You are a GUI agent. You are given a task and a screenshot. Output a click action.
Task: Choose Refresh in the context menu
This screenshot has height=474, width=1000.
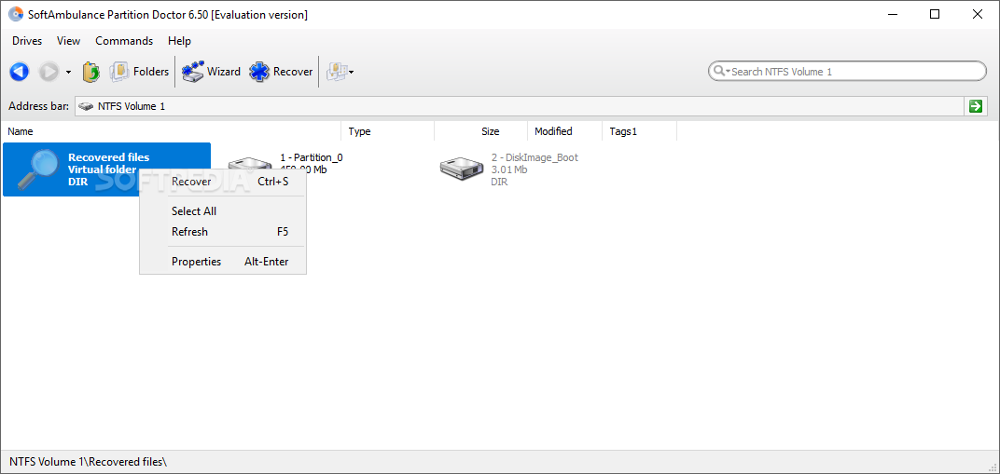(223, 232)
